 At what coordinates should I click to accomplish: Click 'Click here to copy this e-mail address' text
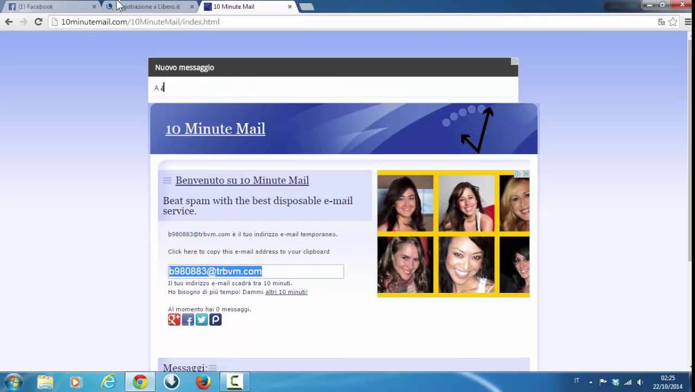[249, 252]
